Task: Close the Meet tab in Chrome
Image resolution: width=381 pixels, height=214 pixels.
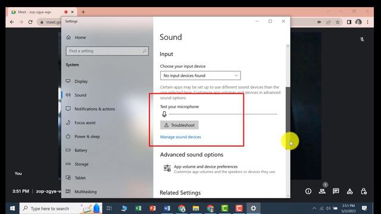Action: (x=72, y=12)
